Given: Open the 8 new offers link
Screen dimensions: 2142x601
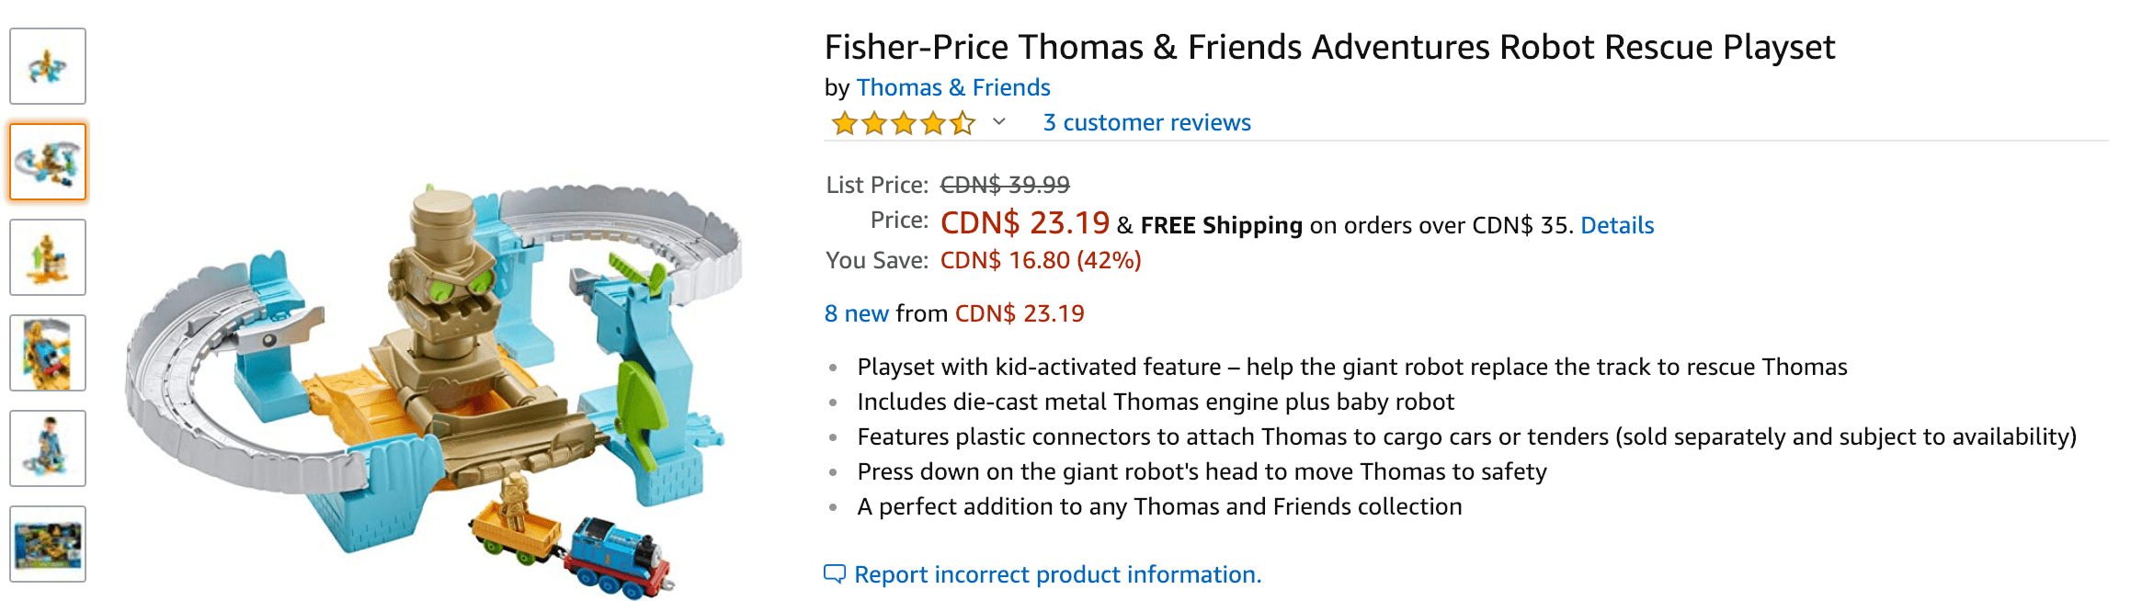Looking at the screenshot, I should point(856,313).
